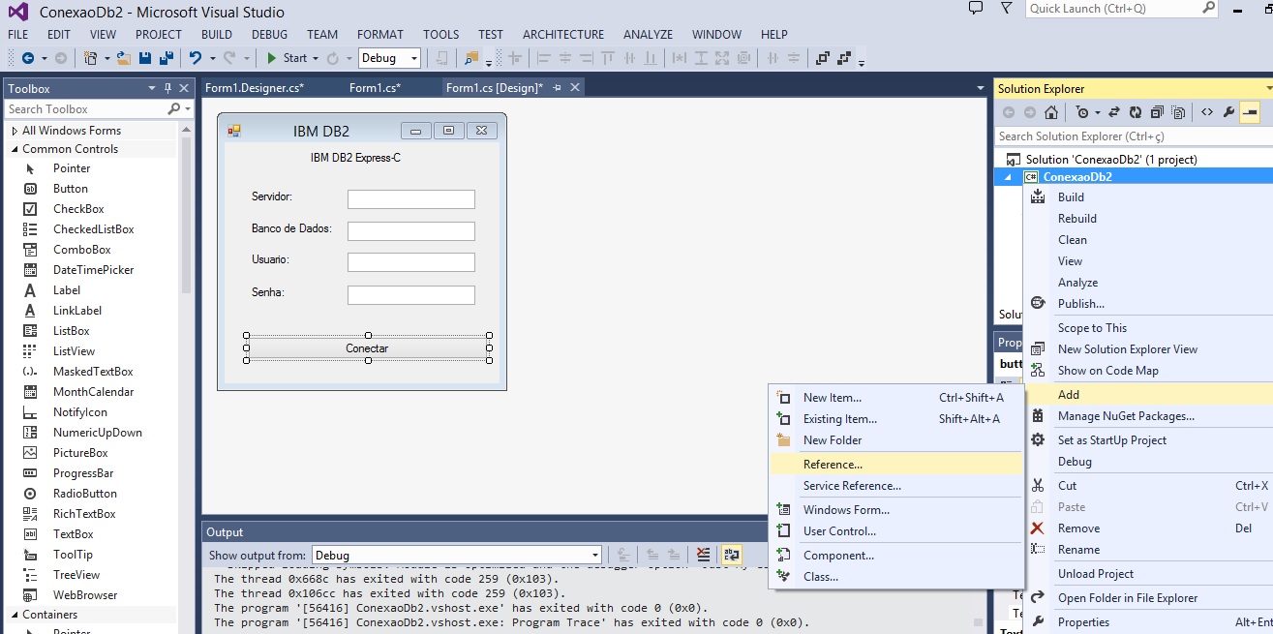The image size is (1273, 634).
Task: Click the Undo icon in toolbar
Action: 196,58
